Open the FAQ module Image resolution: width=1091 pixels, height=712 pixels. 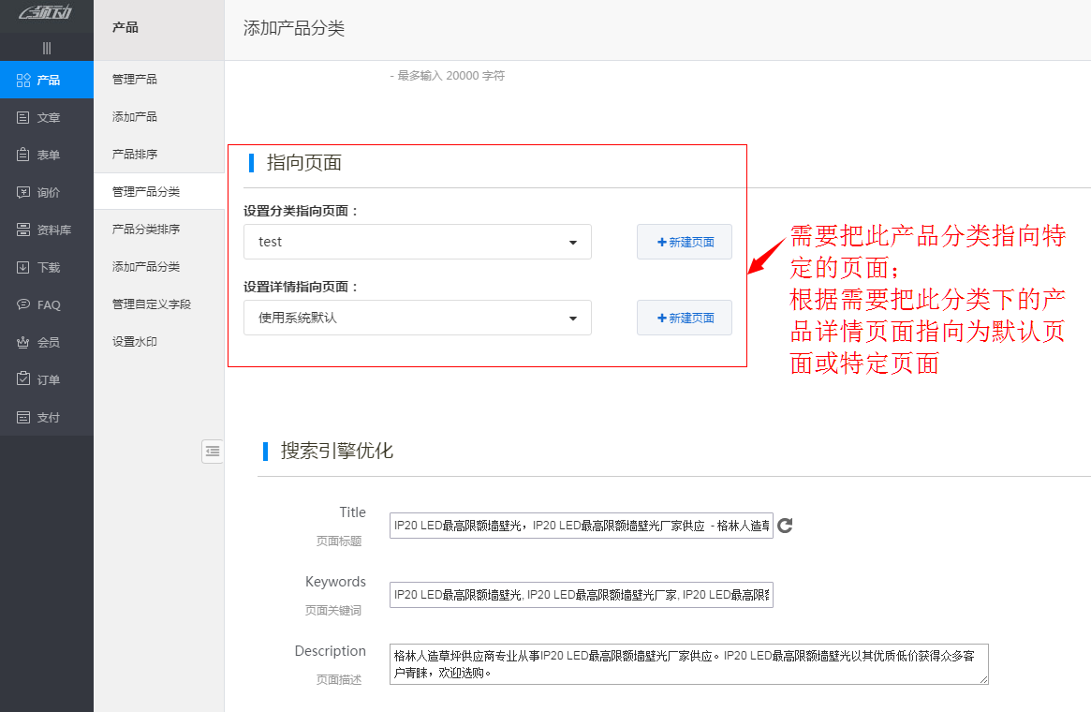47,304
